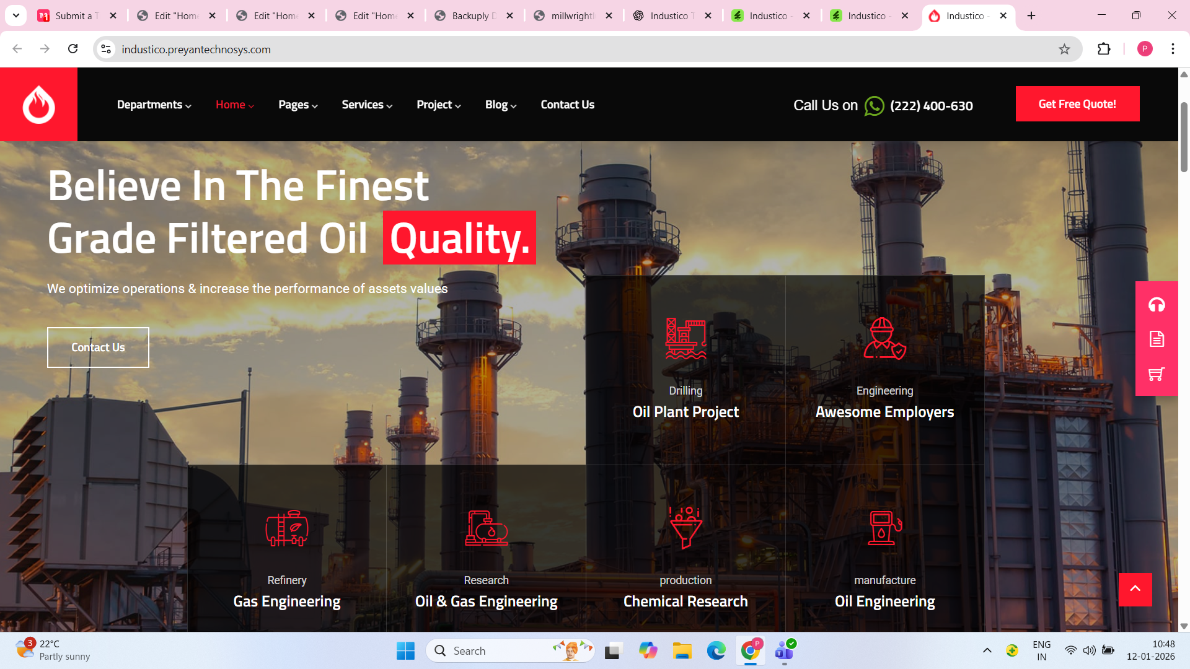
Task: Click the red flame logo
Action: pos(38,104)
